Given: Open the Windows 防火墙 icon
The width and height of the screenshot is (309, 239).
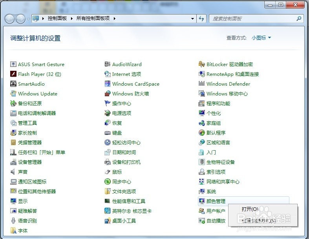Looking at the screenshot, I should [108, 93].
